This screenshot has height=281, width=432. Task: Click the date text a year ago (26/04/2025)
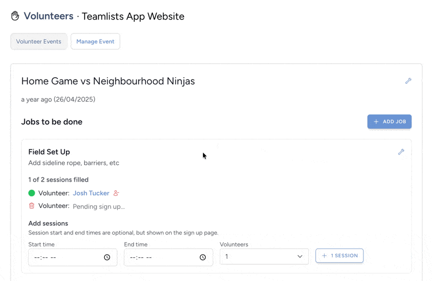(x=58, y=99)
